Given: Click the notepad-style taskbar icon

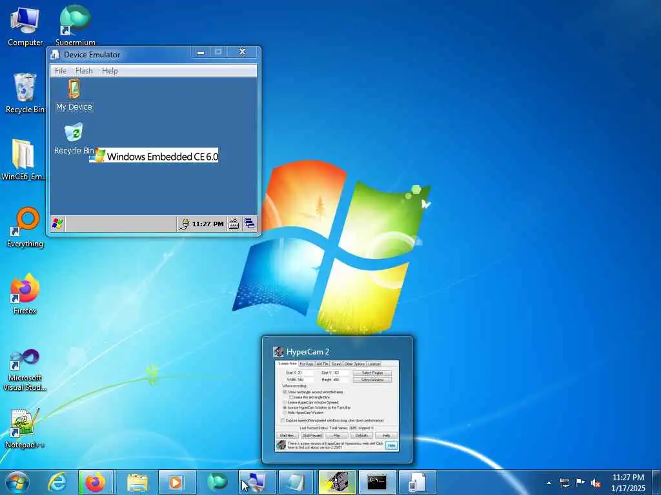Looking at the screenshot, I should tap(297, 482).
